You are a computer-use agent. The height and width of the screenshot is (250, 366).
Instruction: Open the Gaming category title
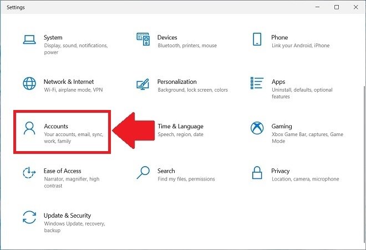click(282, 127)
